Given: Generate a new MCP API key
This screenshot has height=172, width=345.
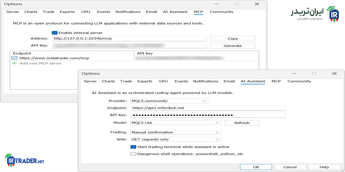Looking at the screenshot, I should (x=233, y=46).
